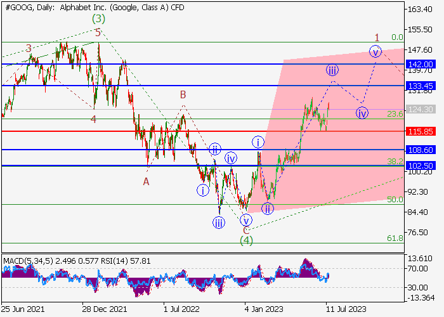Select the blue 108.60 price level label

pos(421,150)
